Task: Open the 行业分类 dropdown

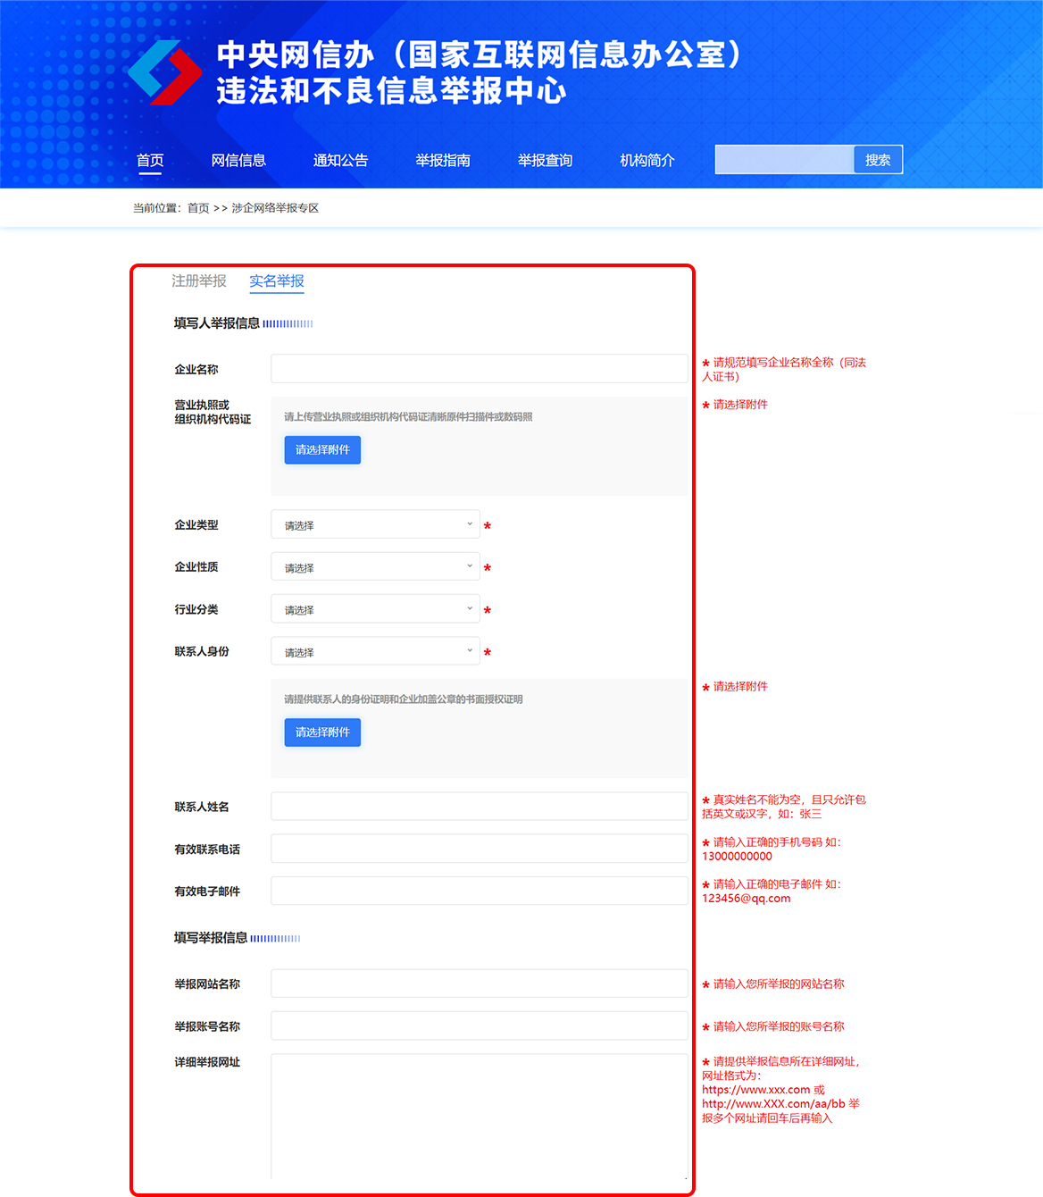Action: tap(375, 608)
